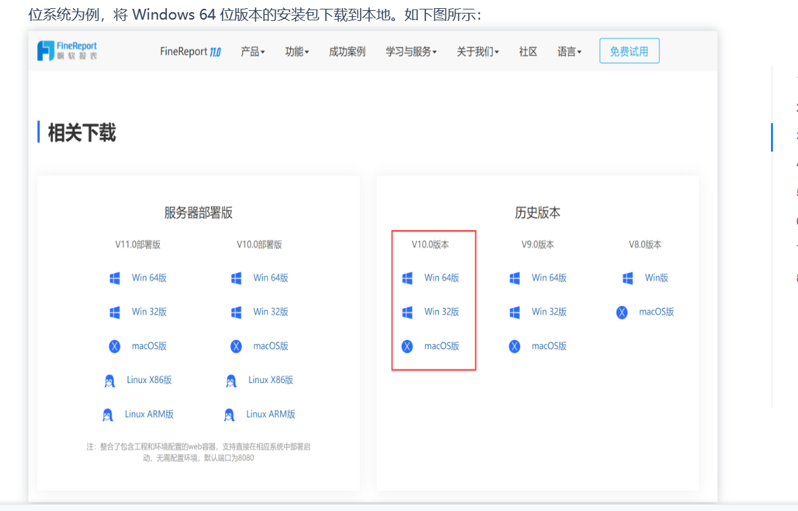The width and height of the screenshot is (798, 511).
Task: Select the V9.0版本 column label
Action: tap(538, 244)
